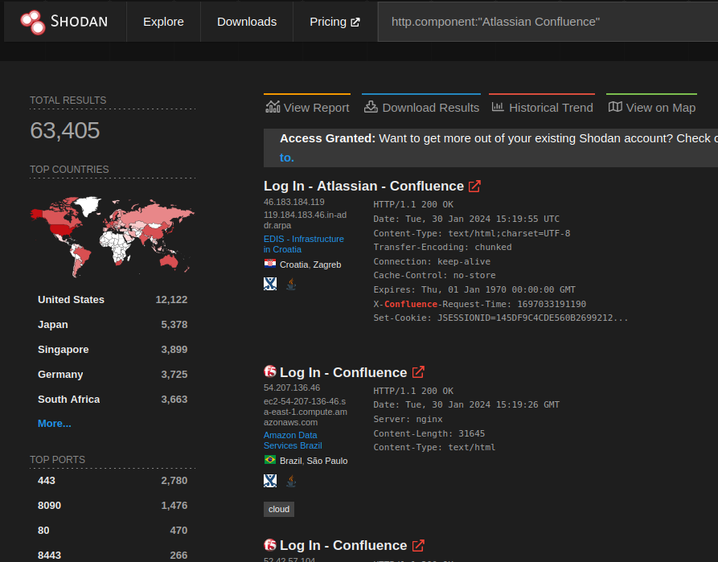This screenshot has height=562, width=718.
Task: Click Confluence technology icon under Brazil result
Action: point(270,481)
